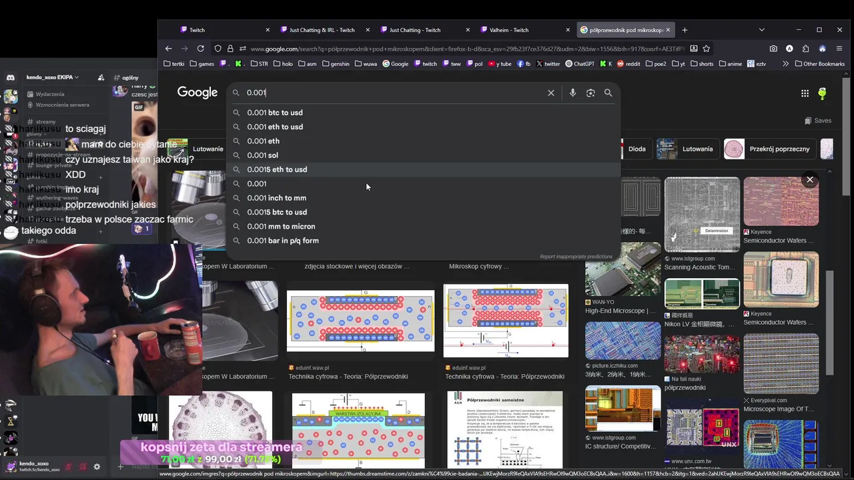
Task: Click the screenshot camera toolbar icon
Action: point(773,49)
